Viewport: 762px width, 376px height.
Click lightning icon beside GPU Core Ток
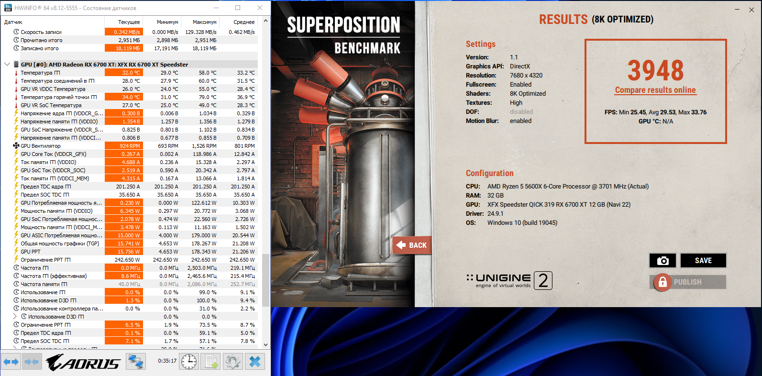(x=16, y=154)
